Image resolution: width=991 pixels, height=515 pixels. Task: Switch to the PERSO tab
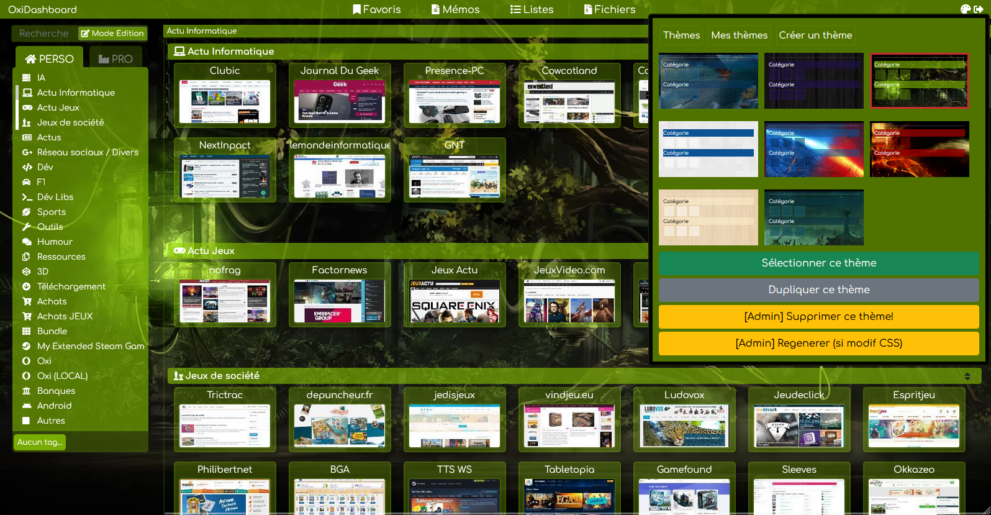coord(49,59)
